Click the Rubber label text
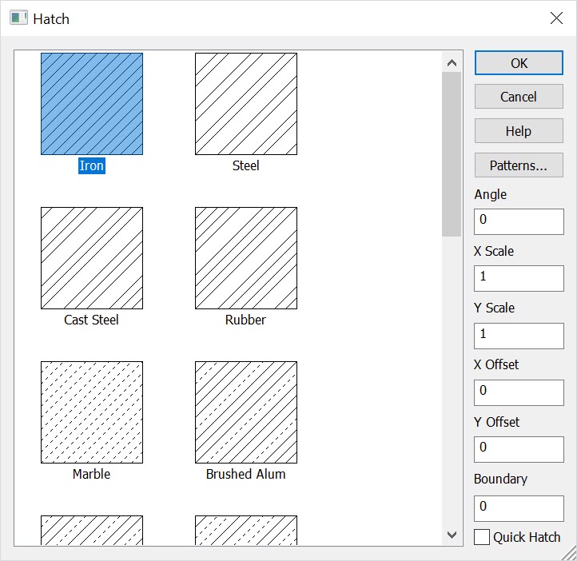 [x=245, y=320]
